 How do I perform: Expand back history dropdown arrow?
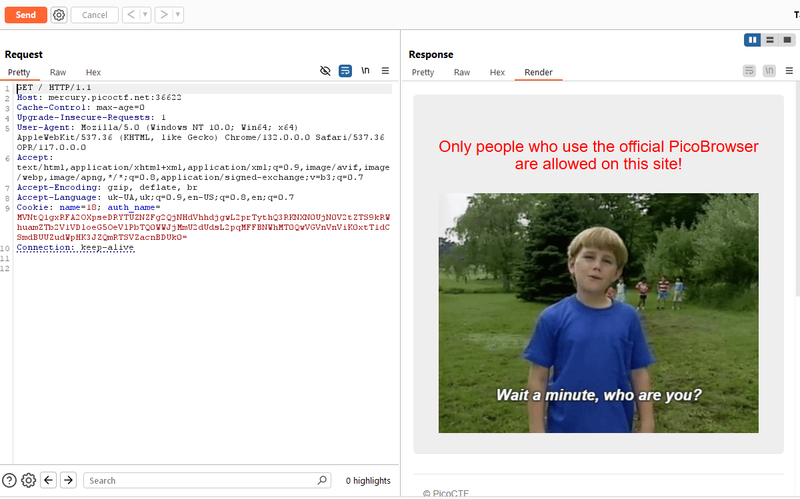click(145, 15)
